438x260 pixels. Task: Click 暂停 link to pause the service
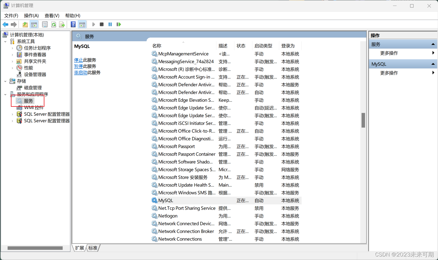(78, 66)
